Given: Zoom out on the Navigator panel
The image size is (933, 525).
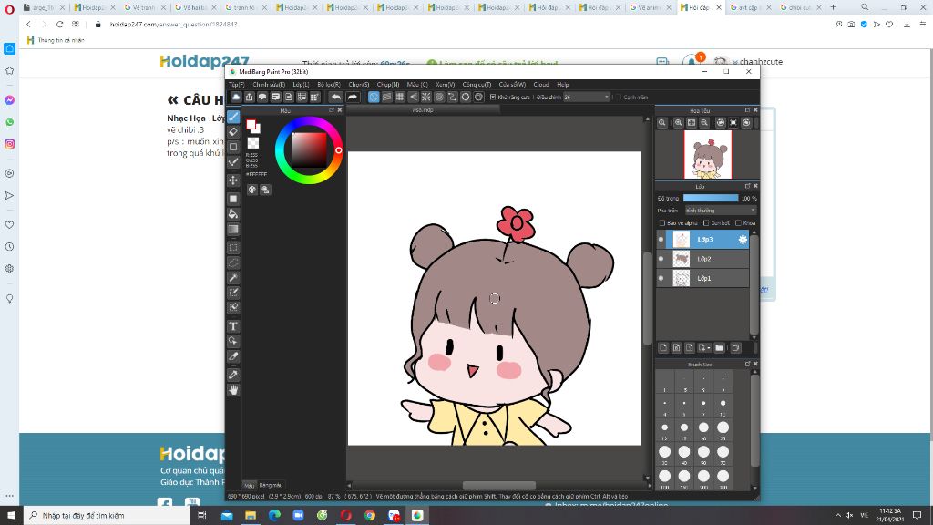Looking at the screenshot, I should pyautogui.click(x=704, y=123).
